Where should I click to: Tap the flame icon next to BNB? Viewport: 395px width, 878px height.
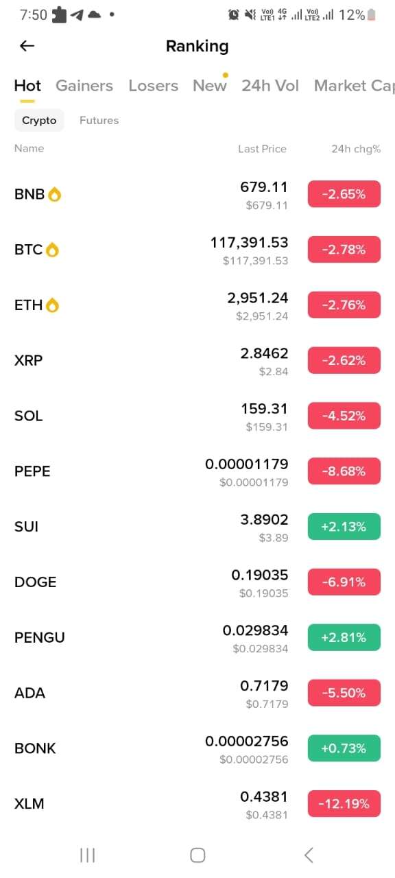click(55, 195)
